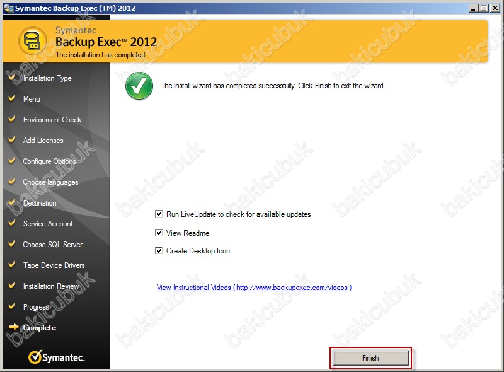Minimize the Backup Exec installer window
The width and height of the screenshot is (504, 372).
(x=473, y=8)
